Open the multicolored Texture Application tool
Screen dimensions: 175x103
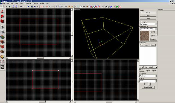pos(2,37)
